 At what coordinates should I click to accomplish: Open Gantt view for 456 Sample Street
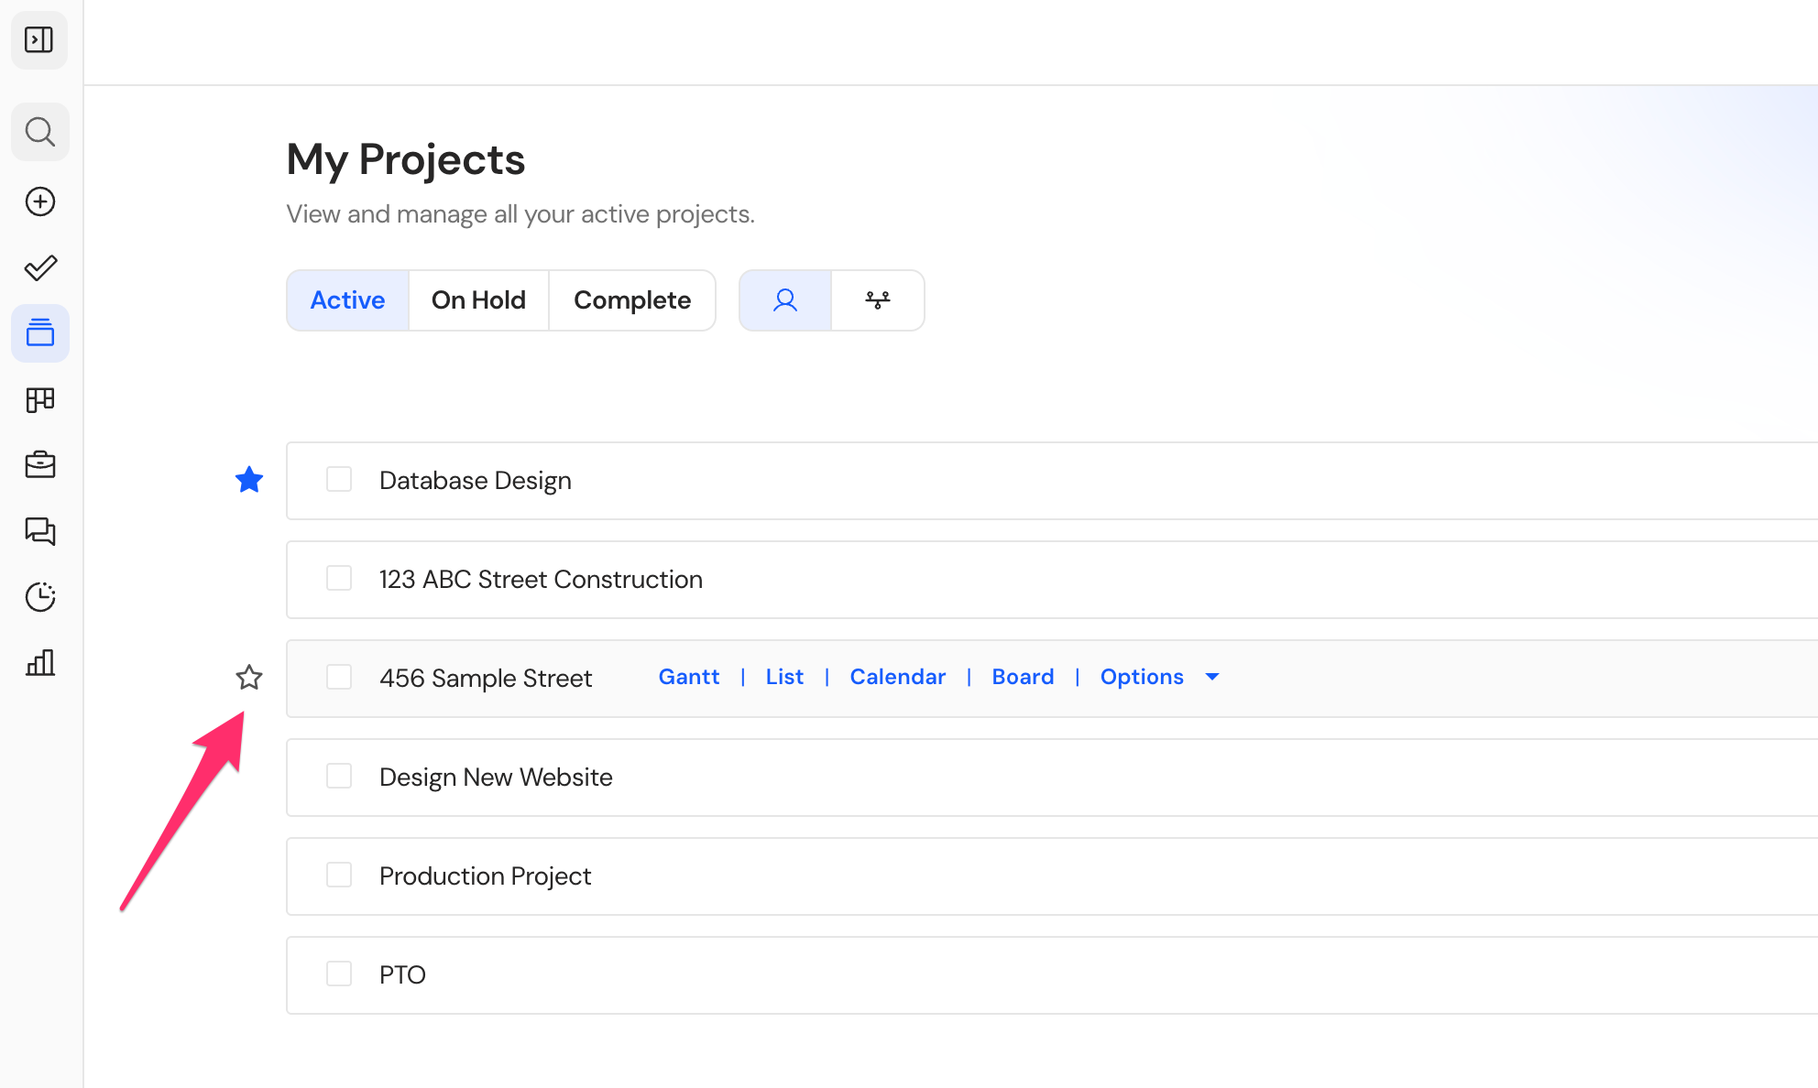point(689,677)
